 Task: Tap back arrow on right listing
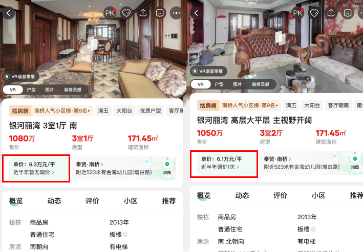196,13
